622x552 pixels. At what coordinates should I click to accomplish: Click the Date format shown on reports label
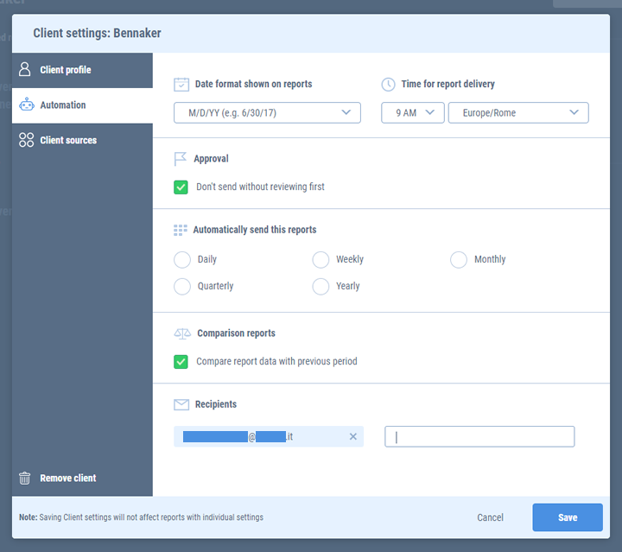253,84
